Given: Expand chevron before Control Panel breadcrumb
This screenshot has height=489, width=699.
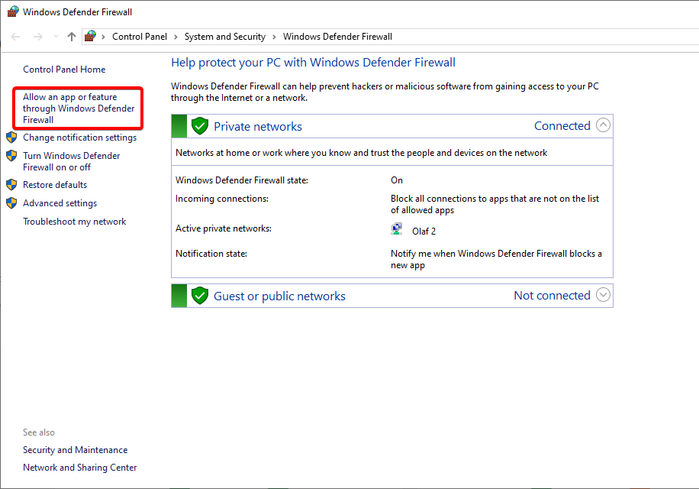Looking at the screenshot, I should point(103,37).
